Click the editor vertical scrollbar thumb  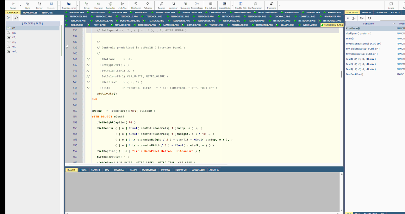[x=341, y=74]
